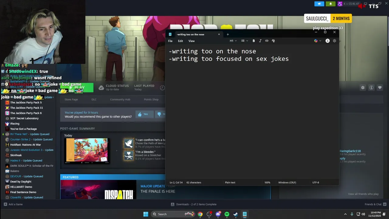The image size is (389, 219).
Task: Open the Notepad account profile icon
Action: 327,41
